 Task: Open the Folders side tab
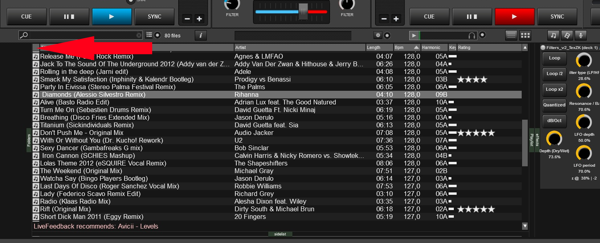[x=29, y=140]
